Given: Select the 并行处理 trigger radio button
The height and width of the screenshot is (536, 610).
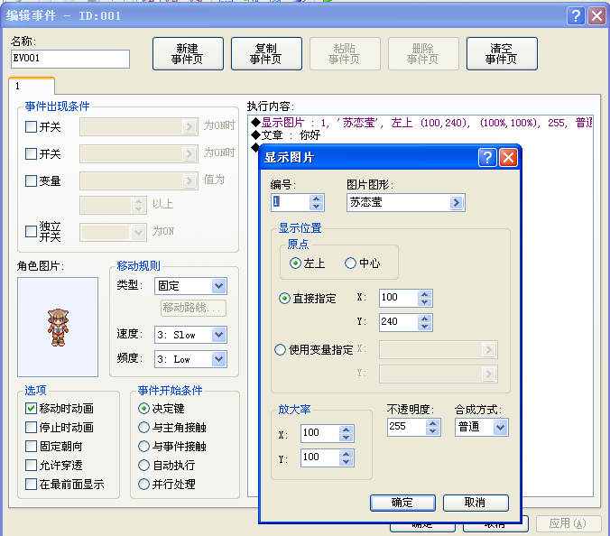Looking at the screenshot, I should pyautogui.click(x=144, y=485).
